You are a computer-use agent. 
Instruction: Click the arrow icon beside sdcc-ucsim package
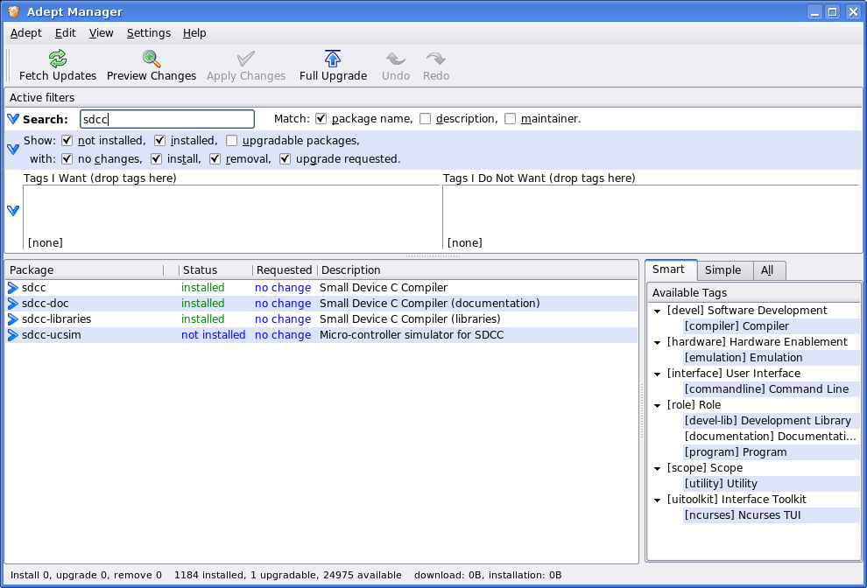point(13,335)
